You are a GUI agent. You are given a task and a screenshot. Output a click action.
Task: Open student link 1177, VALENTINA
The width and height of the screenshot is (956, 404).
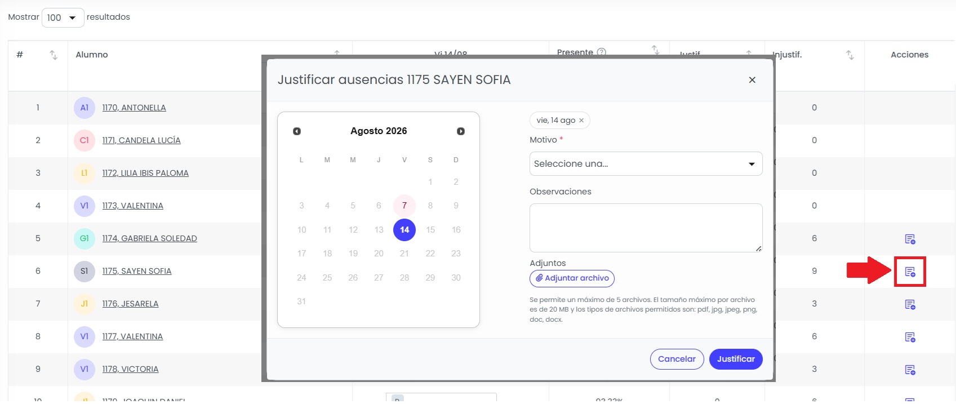[x=132, y=336]
